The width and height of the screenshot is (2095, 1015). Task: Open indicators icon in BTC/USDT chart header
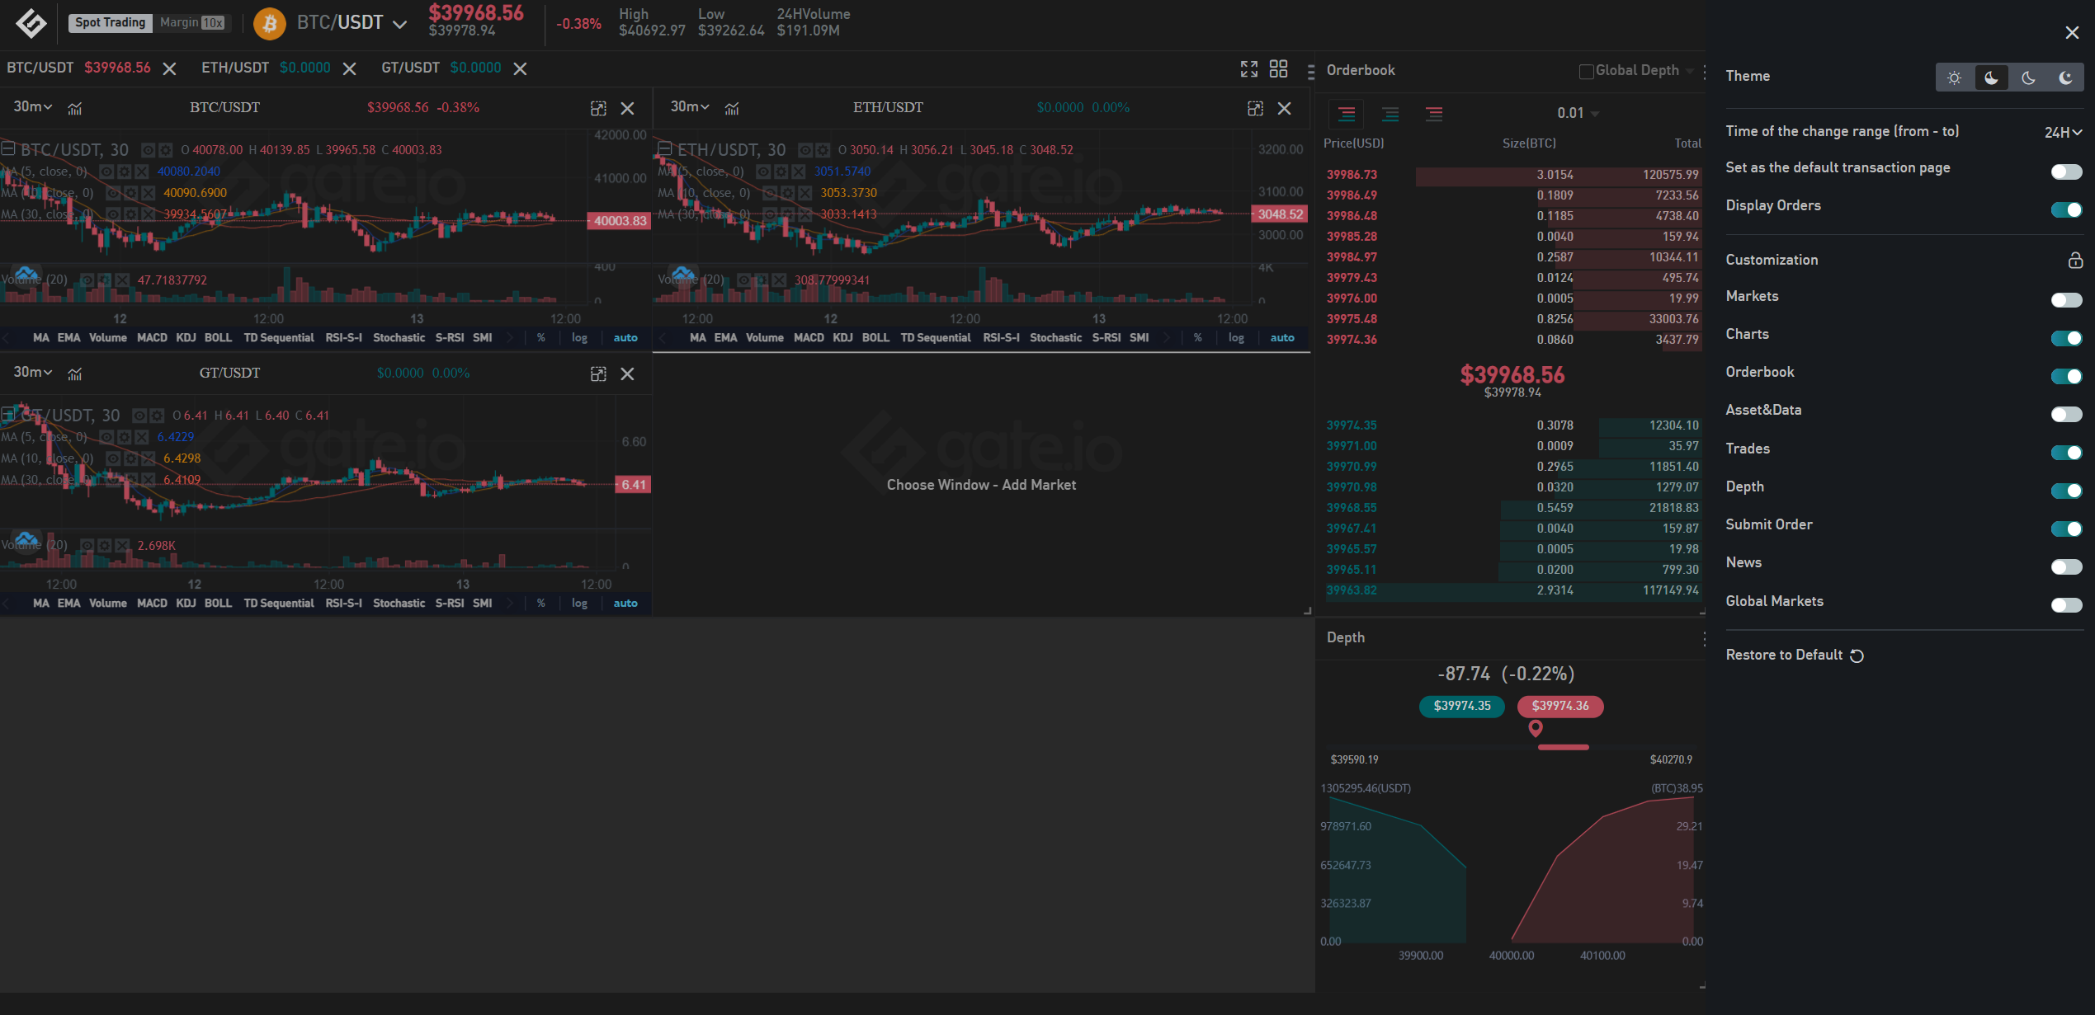[75, 108]
